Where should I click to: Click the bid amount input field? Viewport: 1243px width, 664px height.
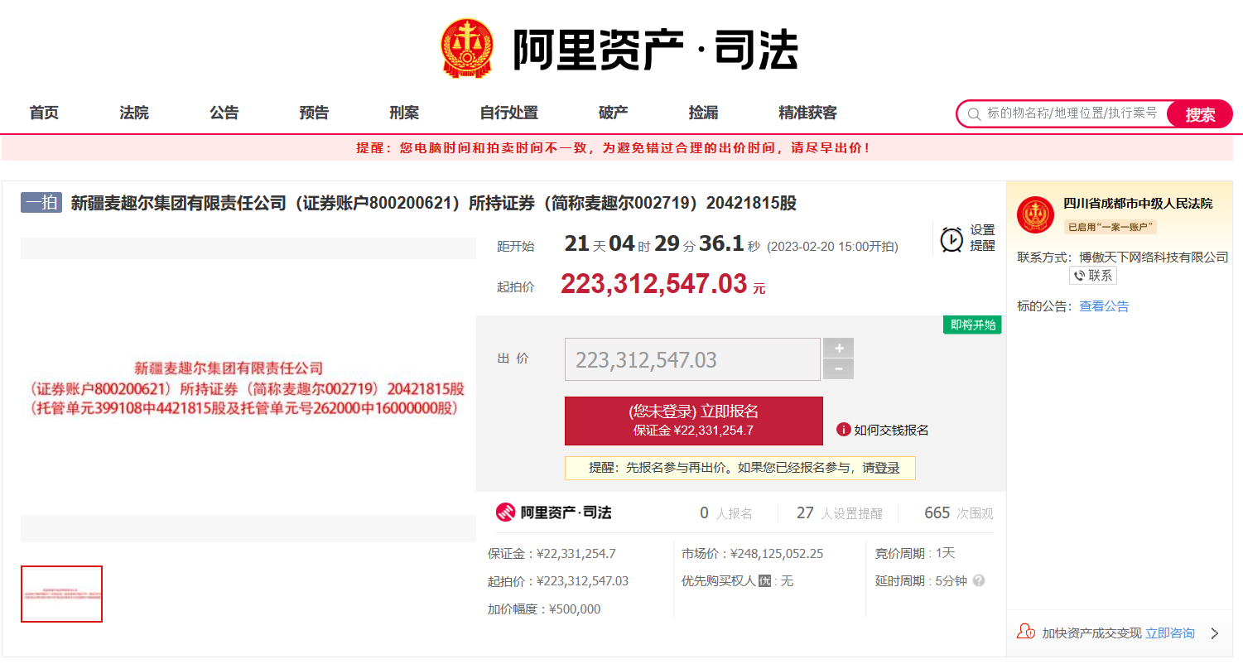[x=692, y=359]
